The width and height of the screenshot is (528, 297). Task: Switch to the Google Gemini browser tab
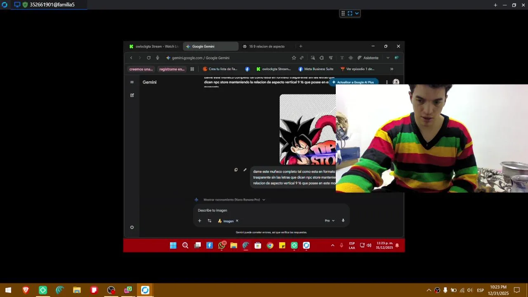[x=210, y=46]
